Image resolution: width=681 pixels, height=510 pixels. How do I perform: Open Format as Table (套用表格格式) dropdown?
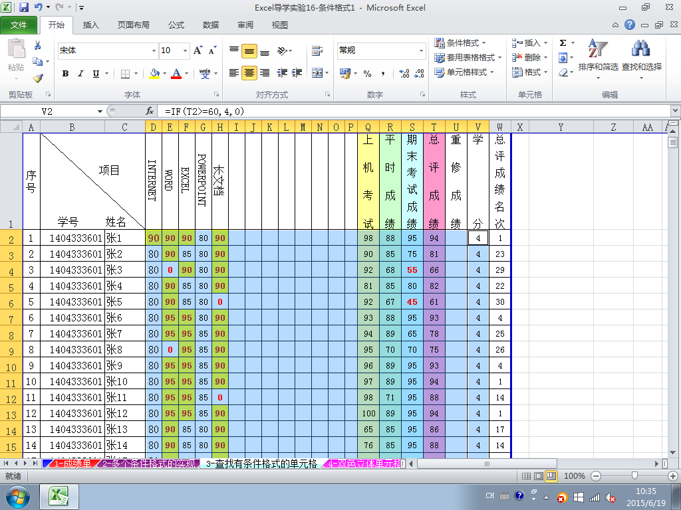tap(468, 58)
